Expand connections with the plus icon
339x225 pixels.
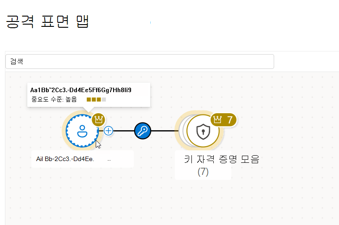108,131
